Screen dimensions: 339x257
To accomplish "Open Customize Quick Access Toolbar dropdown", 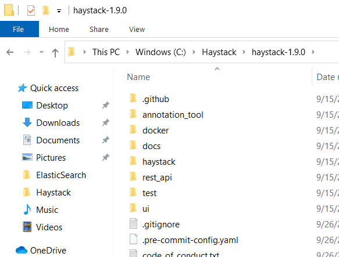I will [59, 11].
